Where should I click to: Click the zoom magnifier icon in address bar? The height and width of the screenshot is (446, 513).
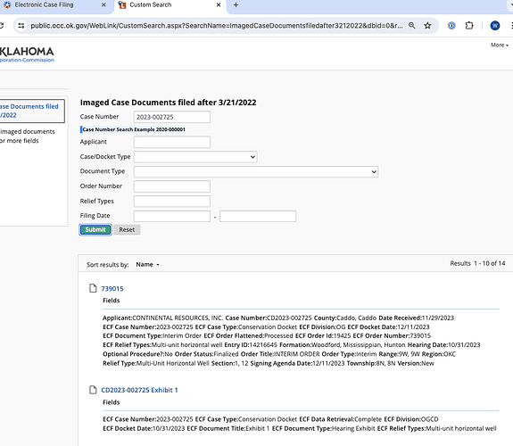(x=412, y=26)
